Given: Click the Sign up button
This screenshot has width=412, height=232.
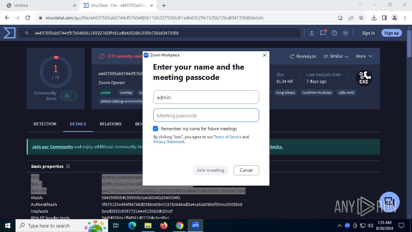Looking at the screenshot, I should point(391,33).
